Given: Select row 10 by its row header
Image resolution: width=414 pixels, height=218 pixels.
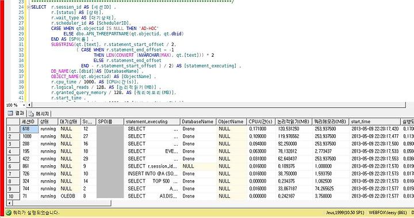Looking at the screenshot, I should [13, 196].
